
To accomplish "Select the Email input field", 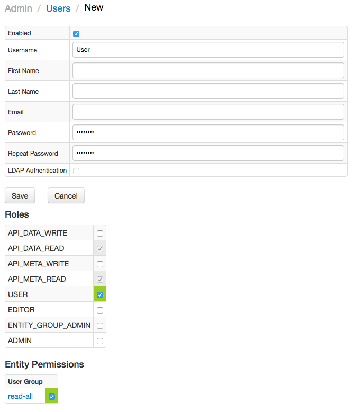I will (x=208, y=112).
